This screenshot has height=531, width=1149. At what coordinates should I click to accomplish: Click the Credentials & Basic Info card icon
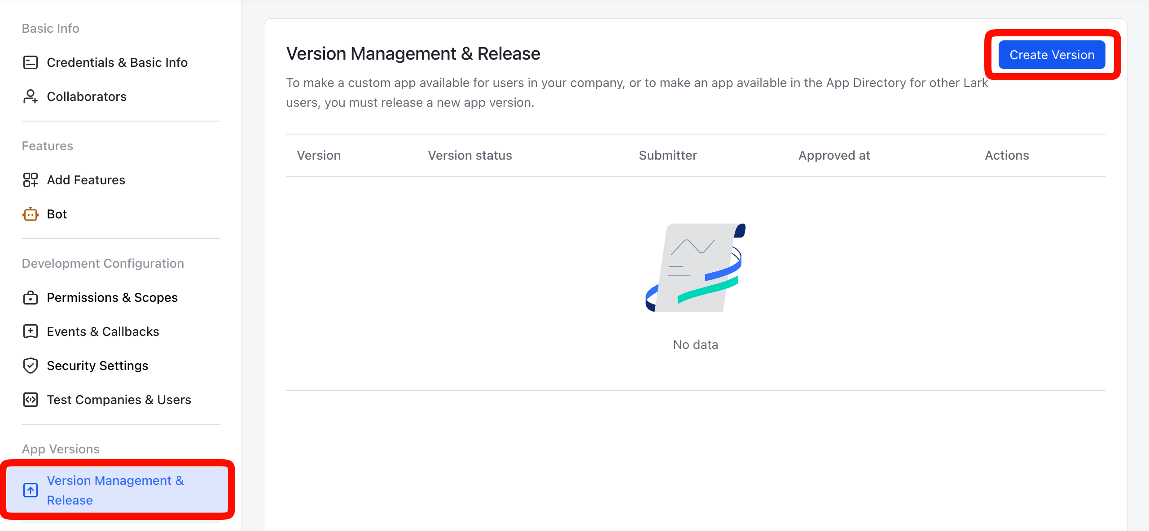coord(30,62)
